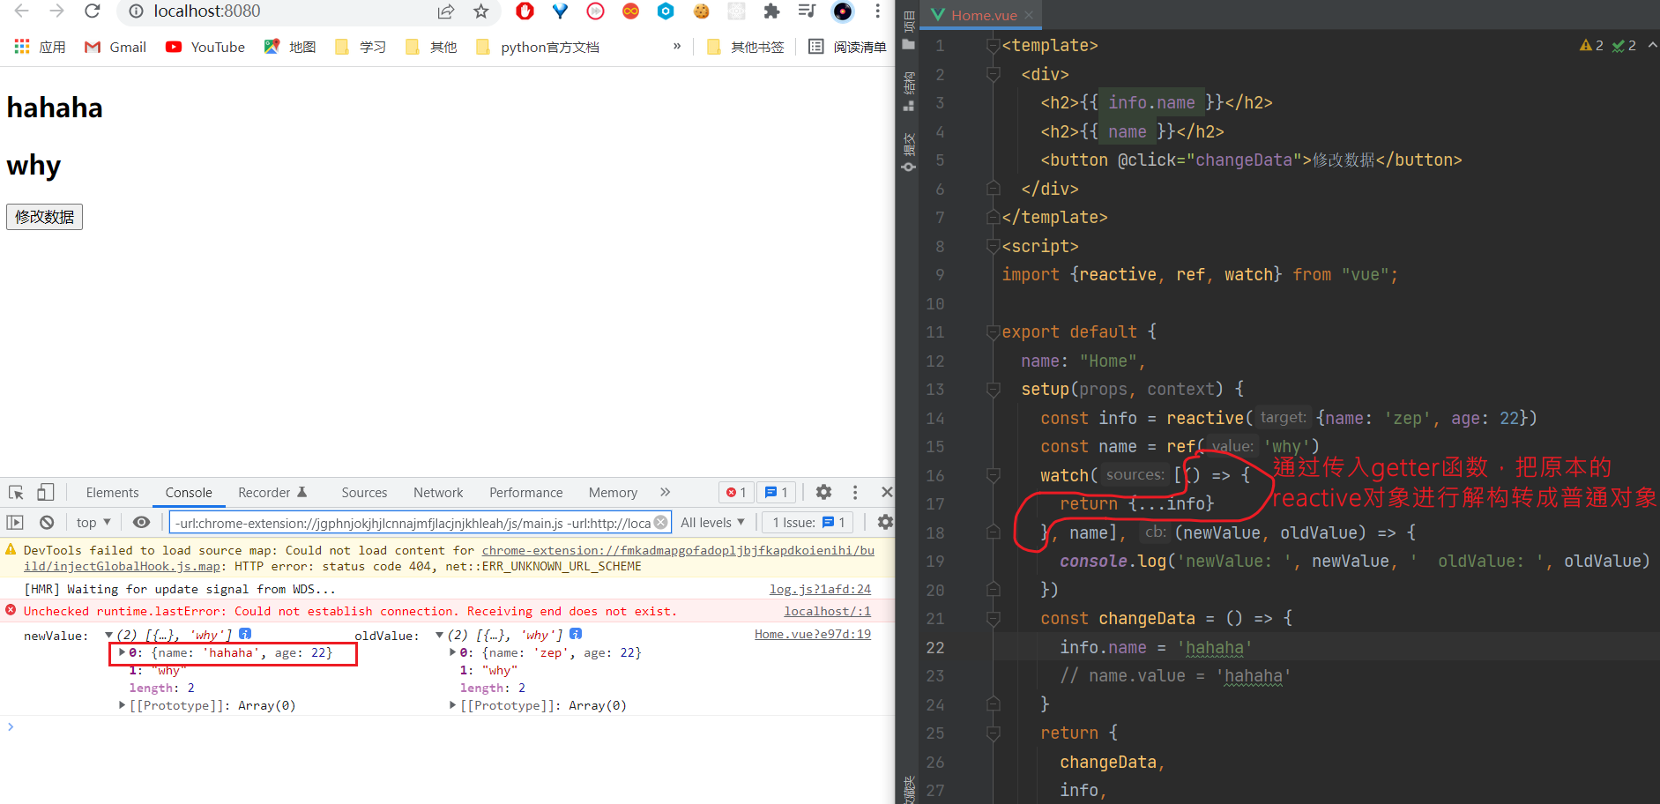Switch to the Sources tab
This screenshot has height=804, width=1660.
(x=364, y=493)
